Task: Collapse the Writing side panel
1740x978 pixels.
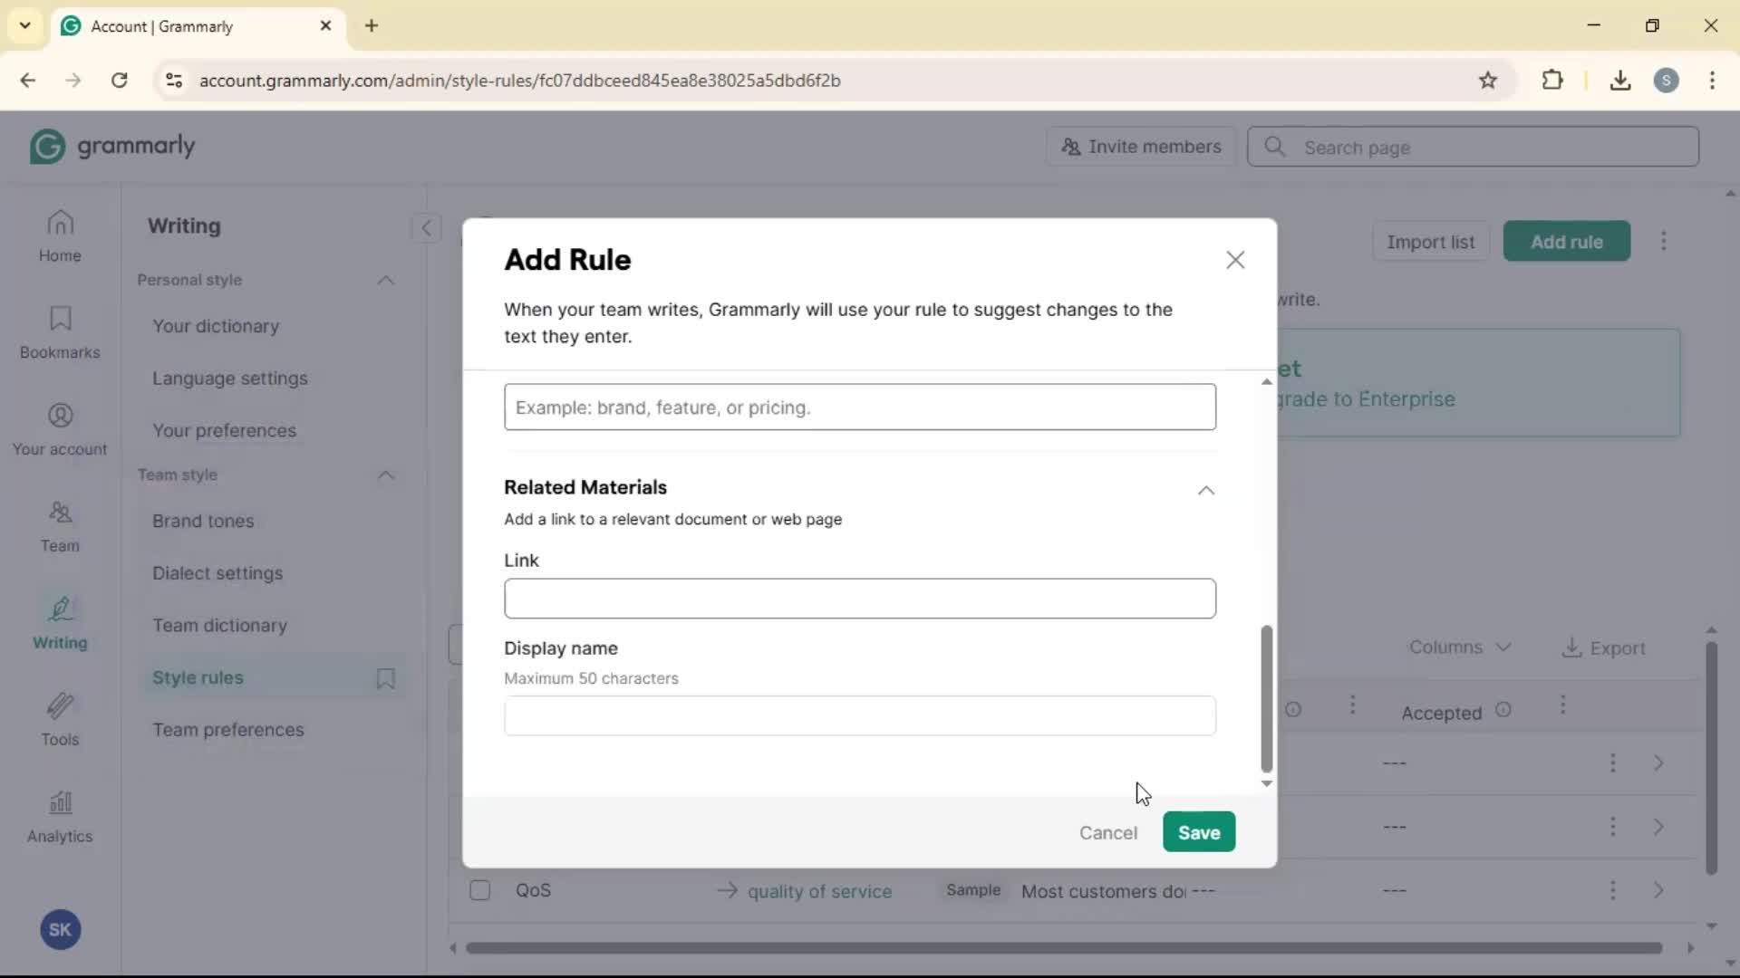Action: click(x=426, y=227)
